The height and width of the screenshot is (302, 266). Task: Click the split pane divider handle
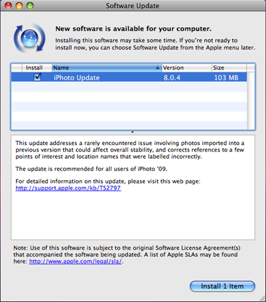133,132
